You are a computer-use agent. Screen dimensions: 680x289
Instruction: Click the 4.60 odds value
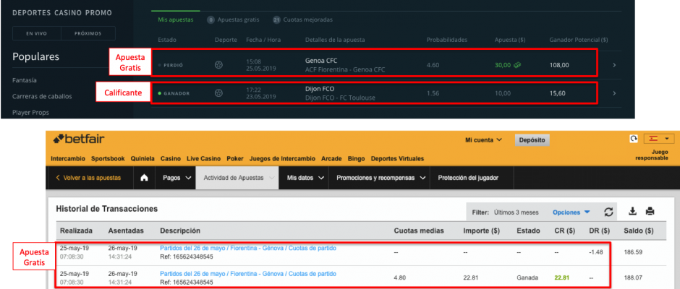433,65
